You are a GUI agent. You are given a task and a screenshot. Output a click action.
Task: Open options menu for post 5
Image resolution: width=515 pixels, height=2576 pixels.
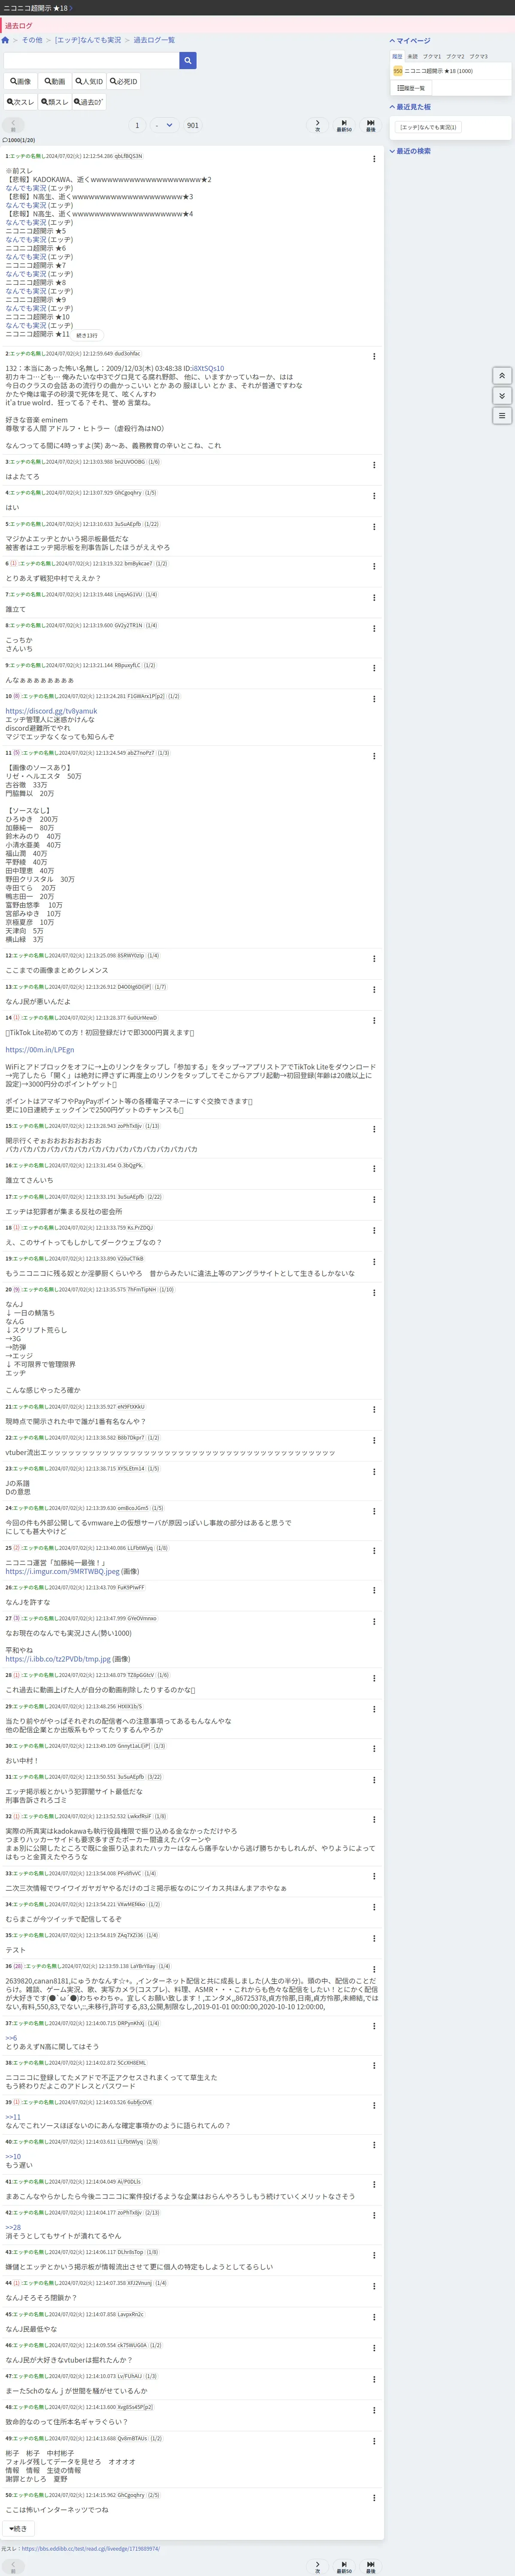(x=374, y=526)
